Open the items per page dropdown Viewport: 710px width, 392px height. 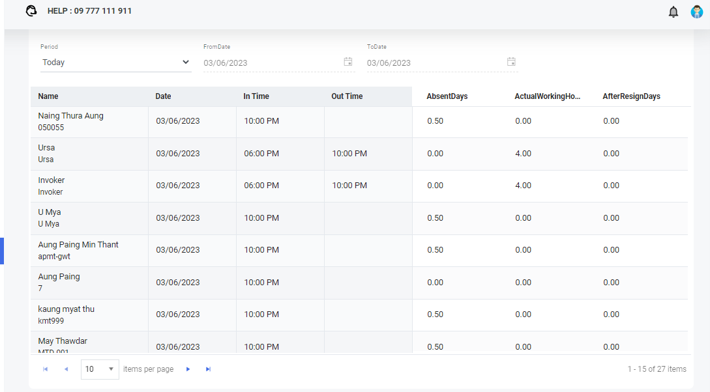click(x=100, y=369)
